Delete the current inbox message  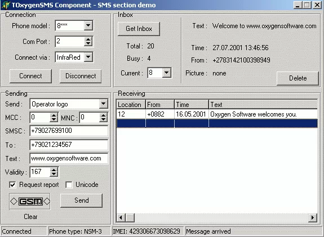click(x=298, y=78)
